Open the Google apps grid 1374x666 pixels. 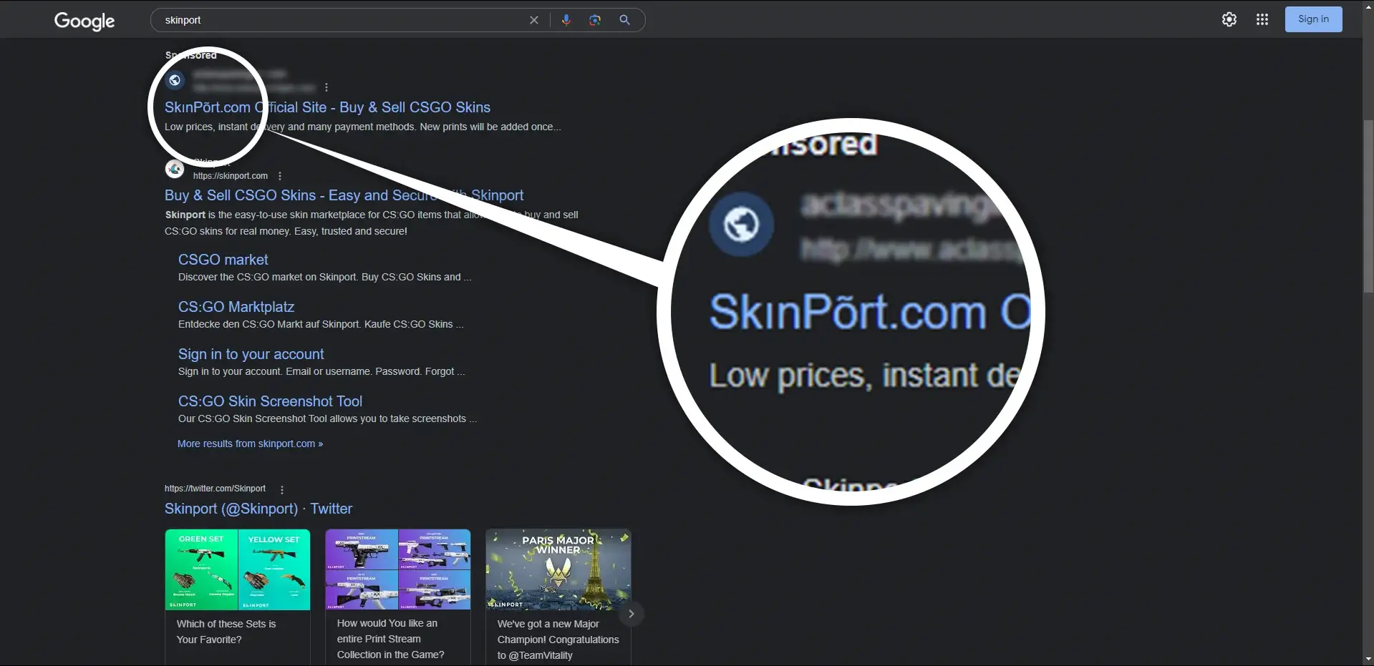1262,19
